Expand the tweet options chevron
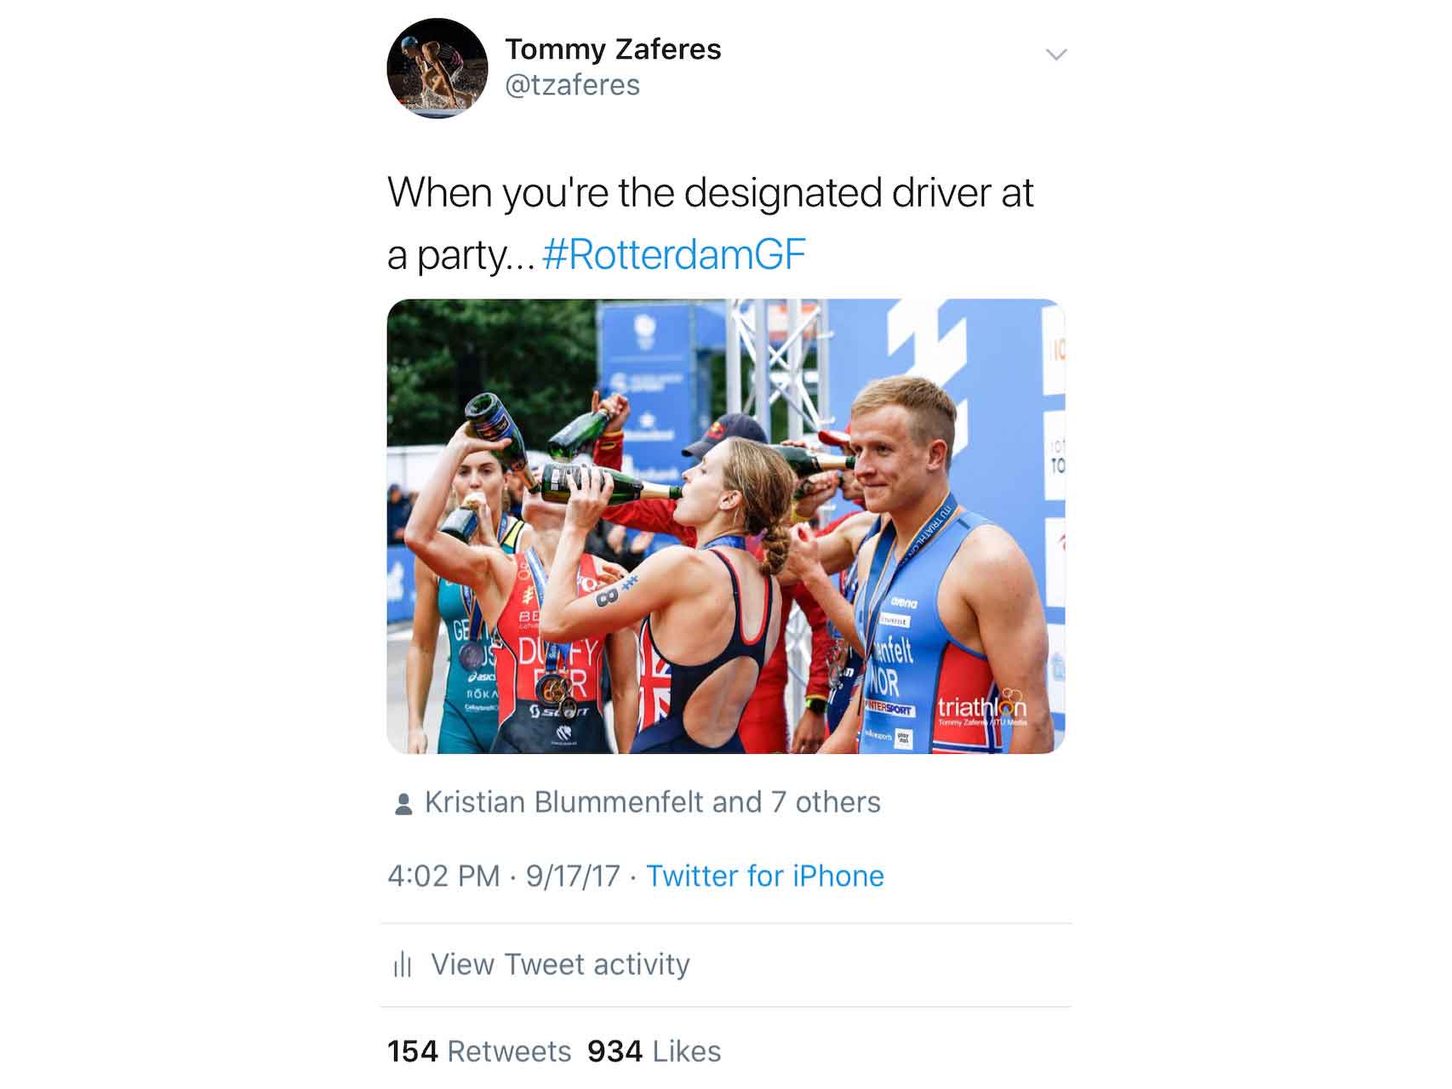1452x1089 pixels. point(1056,55)
